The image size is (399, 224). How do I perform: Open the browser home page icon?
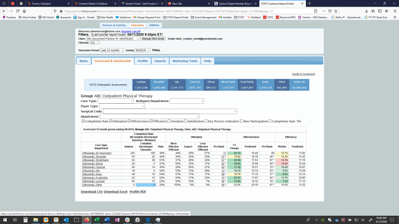pyautogui.click(x=25, y=11)
